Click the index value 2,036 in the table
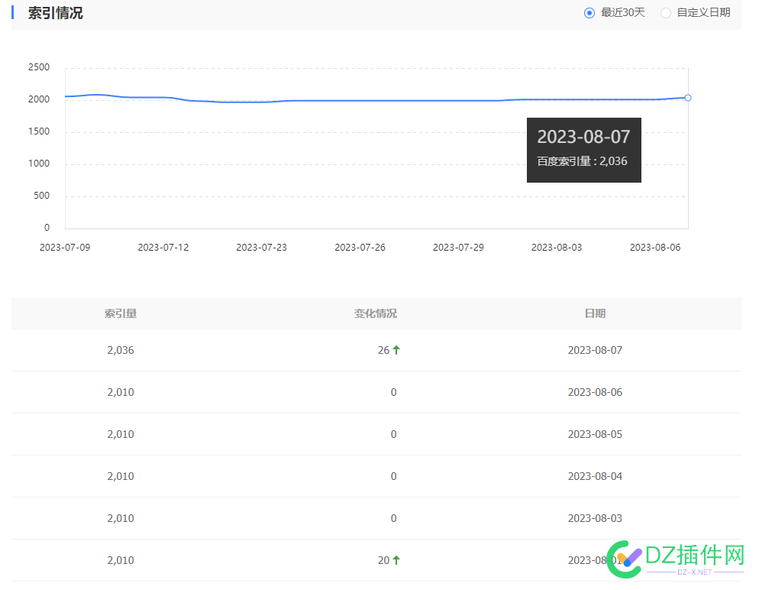The height and width of the screenshot is (590, 759). coord(121,349)
